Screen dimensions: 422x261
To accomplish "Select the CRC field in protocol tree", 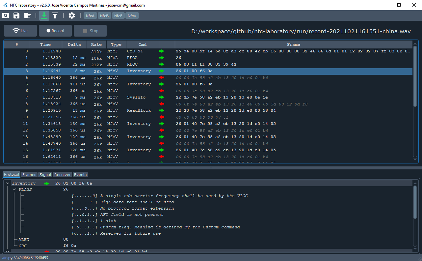I will click(x=23, y=246).
